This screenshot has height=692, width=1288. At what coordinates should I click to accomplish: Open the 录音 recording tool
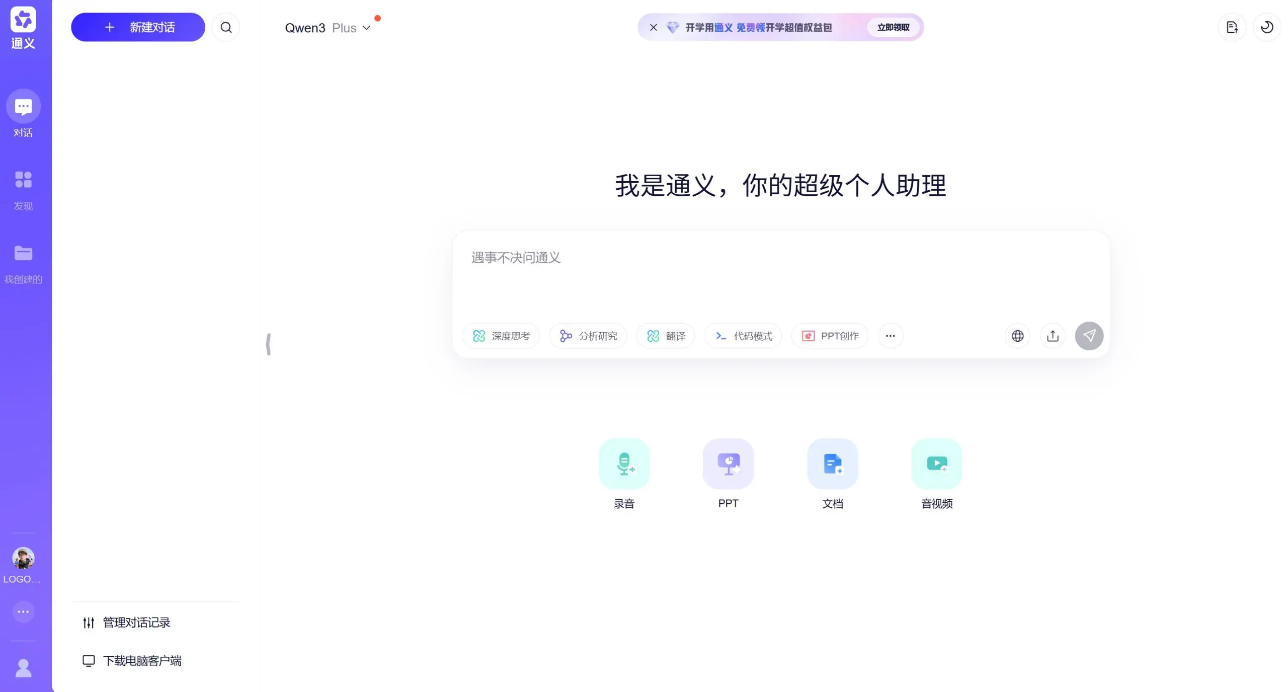click(624, 474)
